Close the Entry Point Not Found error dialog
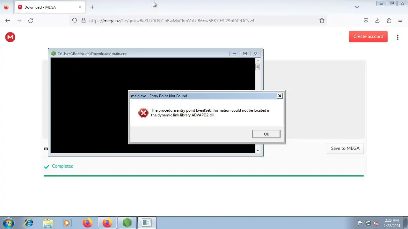The height and width of the screenshot is (229, 408). pos(280,96)
